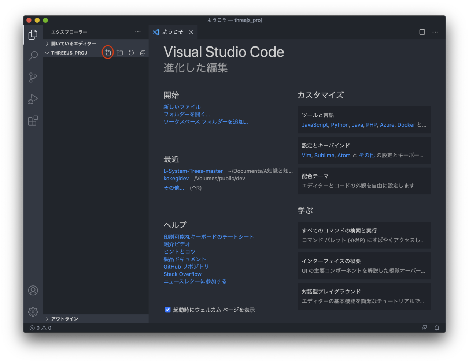469x363 pixels.
Task: Click ニュースレターに参加する link
Action: 195,281
